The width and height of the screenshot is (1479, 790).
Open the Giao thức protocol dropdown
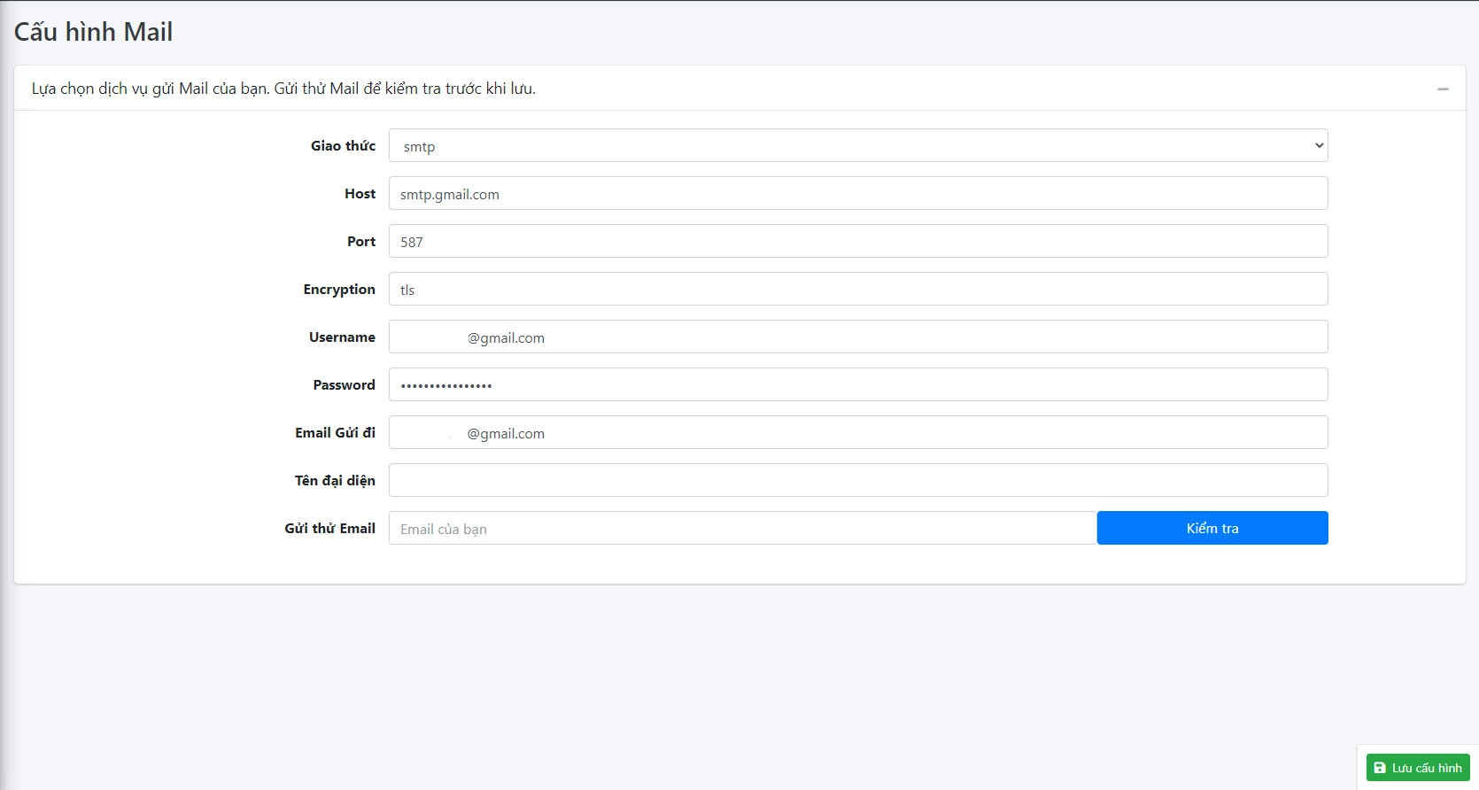[857, 146]
